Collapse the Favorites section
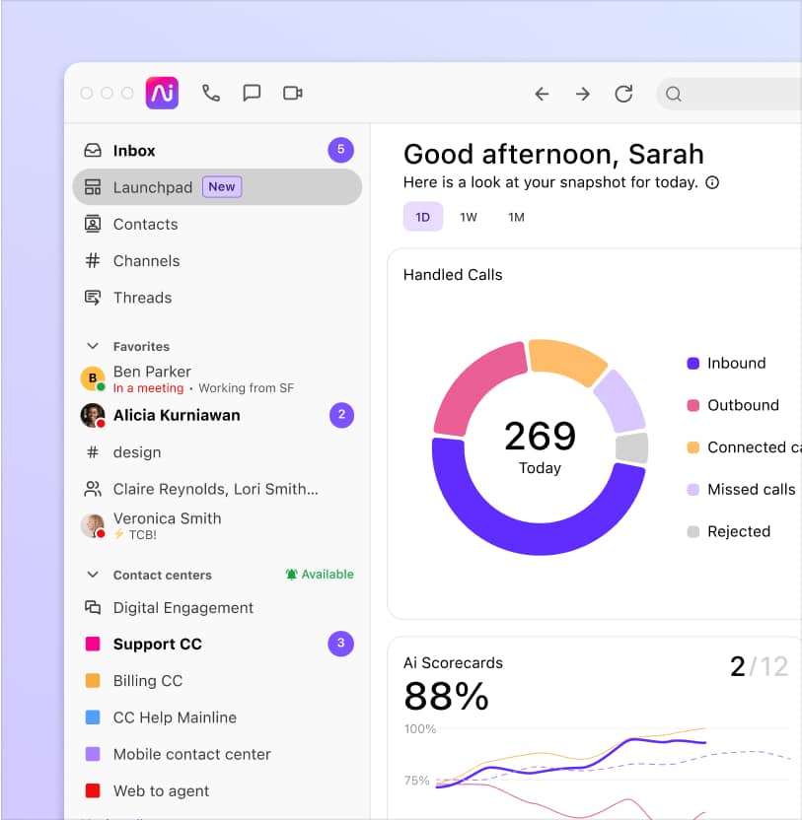This screenshot has width=802, height=820. (x=92, y=346)
